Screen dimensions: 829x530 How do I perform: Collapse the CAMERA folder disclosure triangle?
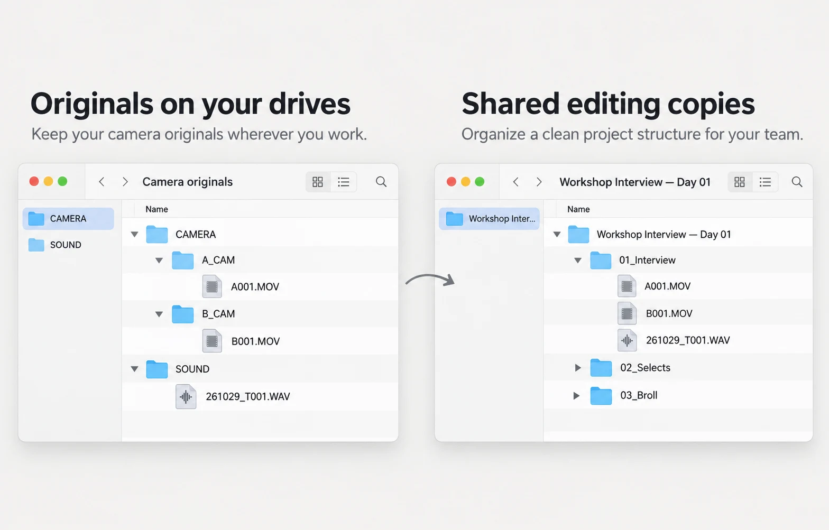(x=134, y=234)
